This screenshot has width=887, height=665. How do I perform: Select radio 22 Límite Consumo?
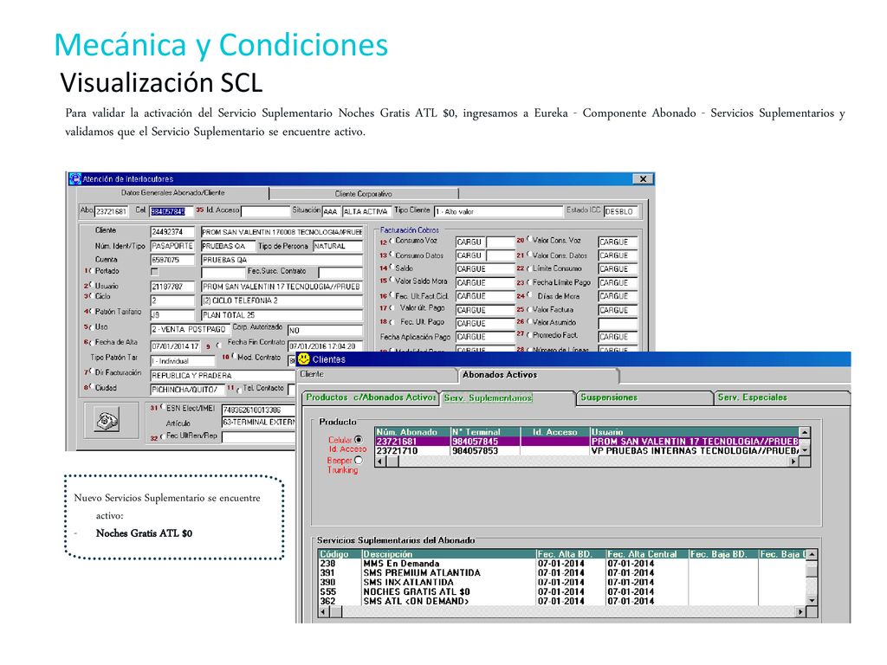(x=529, y=268)
